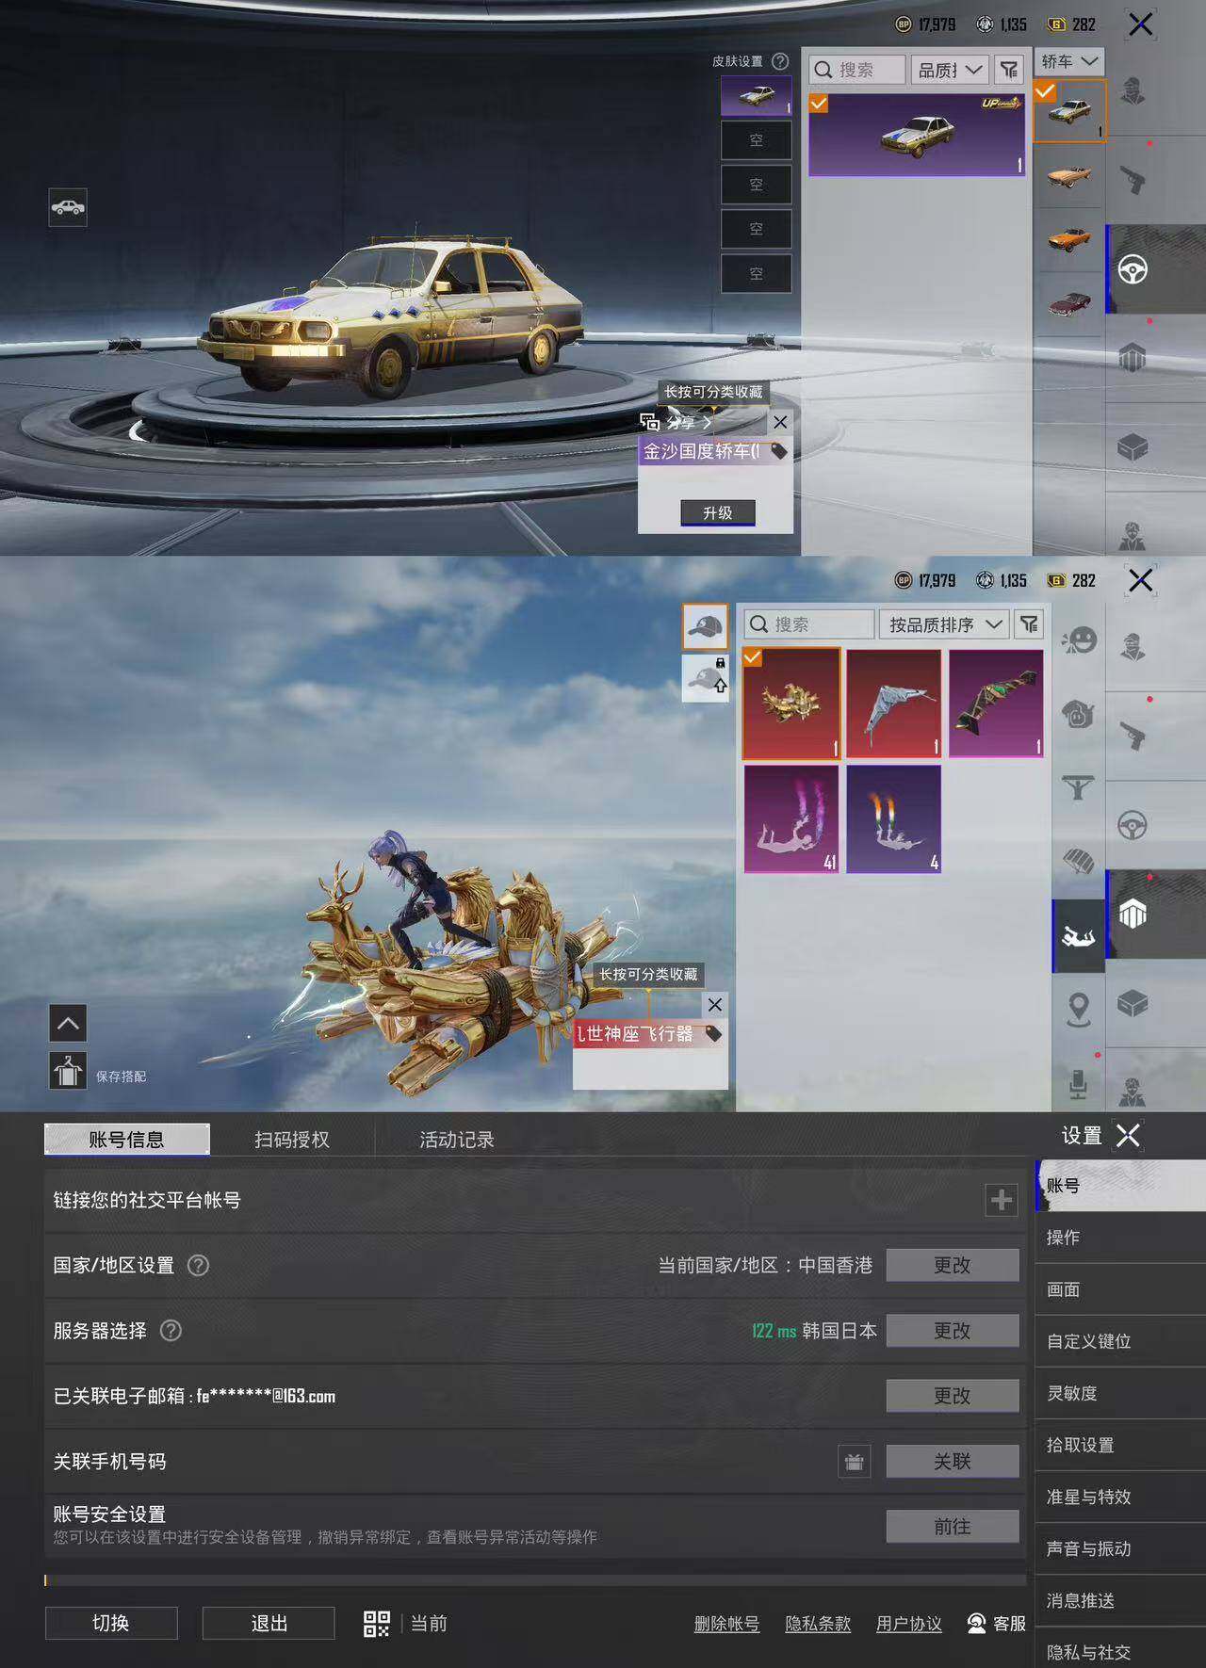Open the 隐私条款 link
1206x1668 pixels.
tap(818, 1623)
